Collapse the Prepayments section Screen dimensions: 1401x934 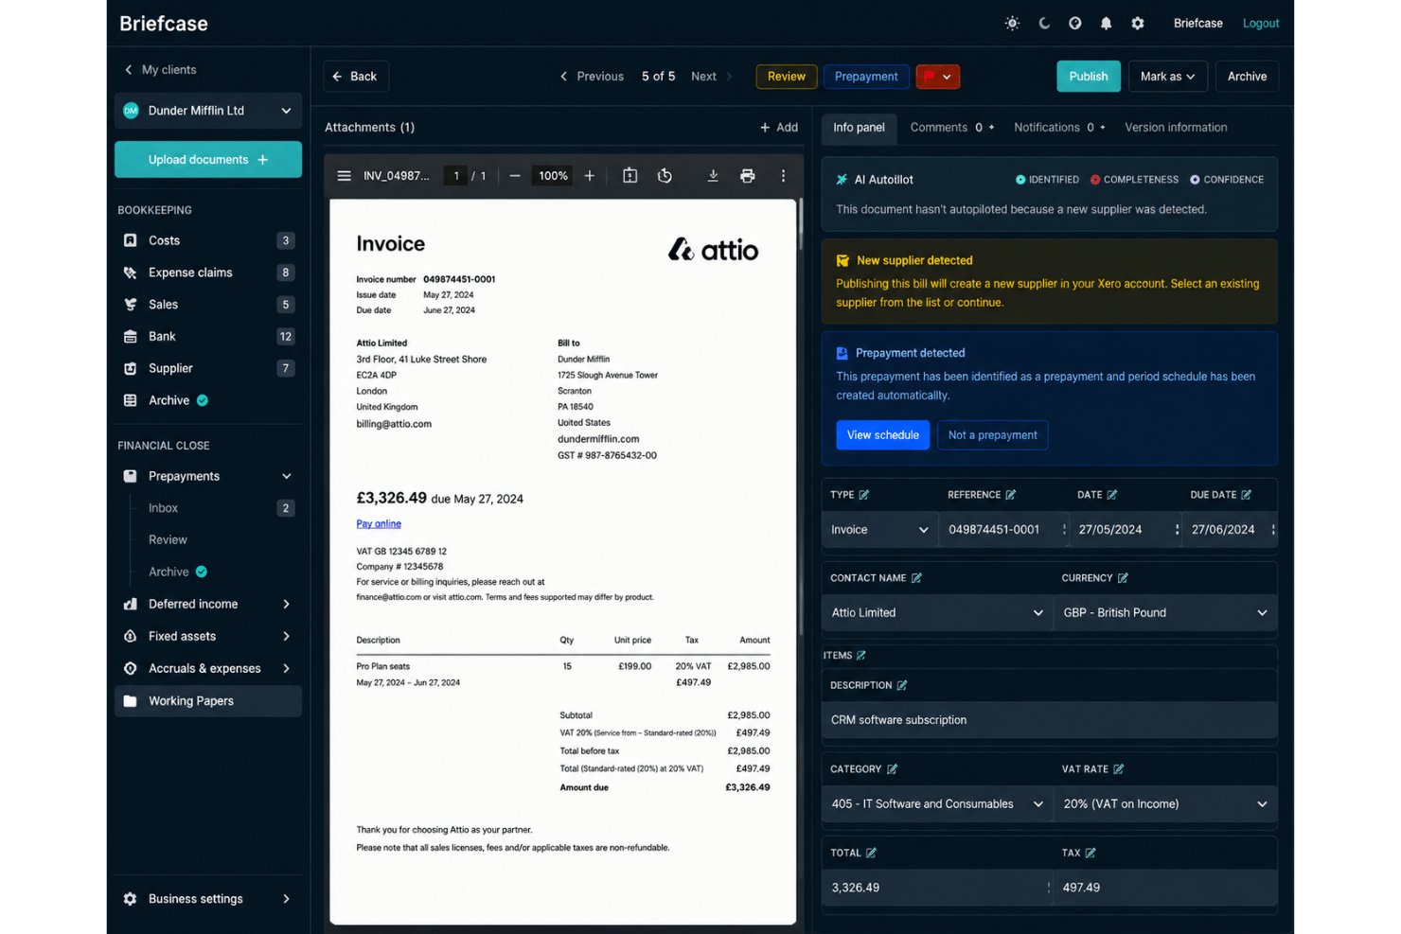tap(287, 477)
